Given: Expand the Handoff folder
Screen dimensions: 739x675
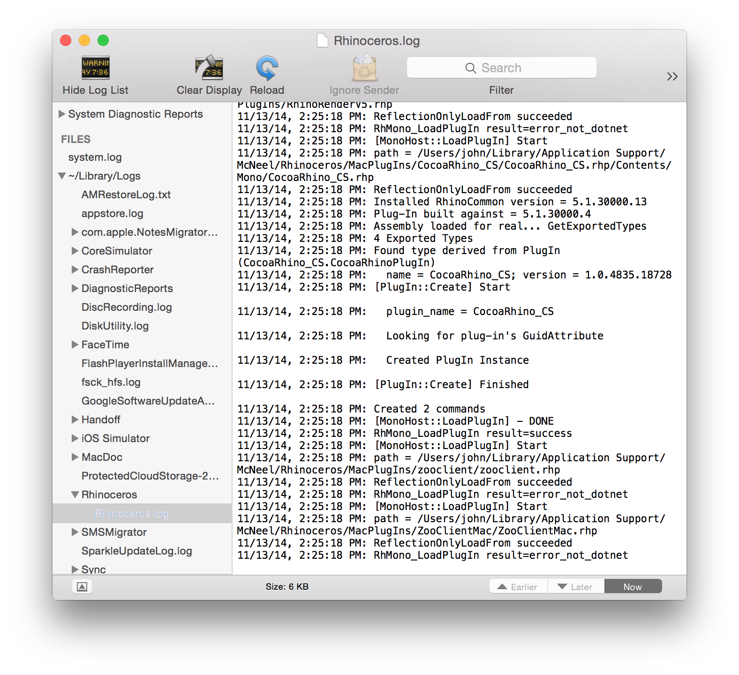Looking at the screenshot, I should (x=75, y=420).
